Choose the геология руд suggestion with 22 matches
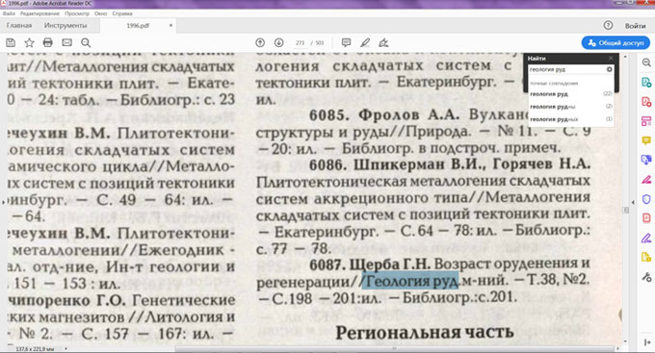655x353 pixels. coord(570,94)
